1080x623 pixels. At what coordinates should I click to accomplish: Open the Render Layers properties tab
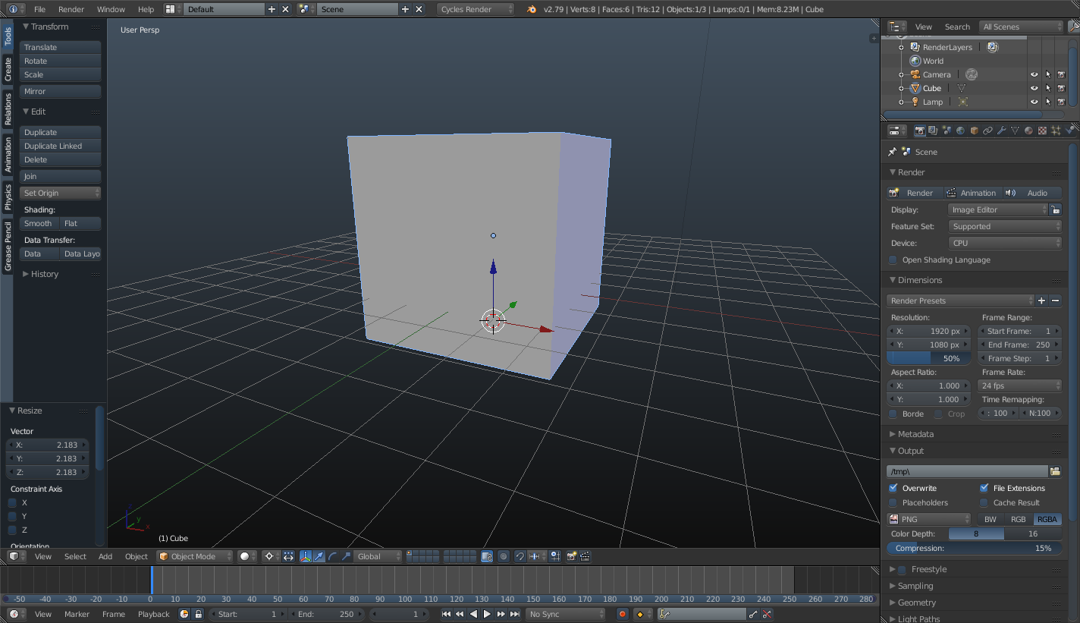tap(933, 131)
